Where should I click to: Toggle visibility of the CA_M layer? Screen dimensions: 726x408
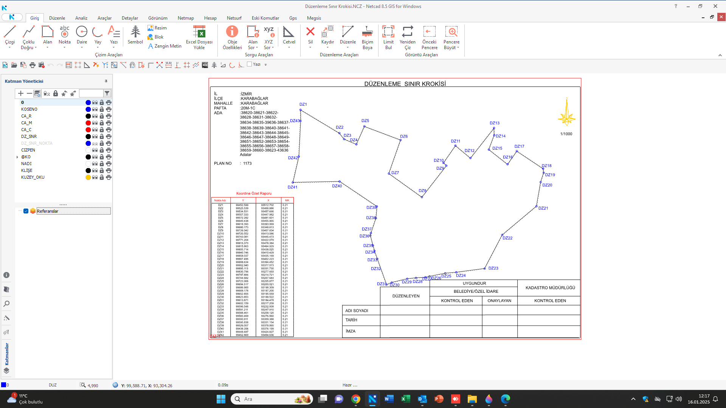click(95, 123)
